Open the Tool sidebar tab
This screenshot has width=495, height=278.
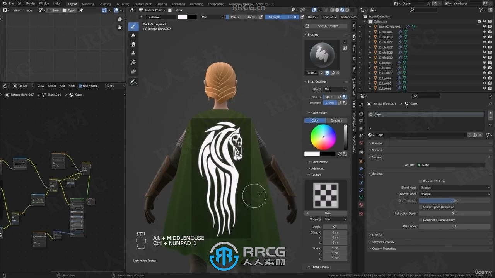tap(353, 37)
